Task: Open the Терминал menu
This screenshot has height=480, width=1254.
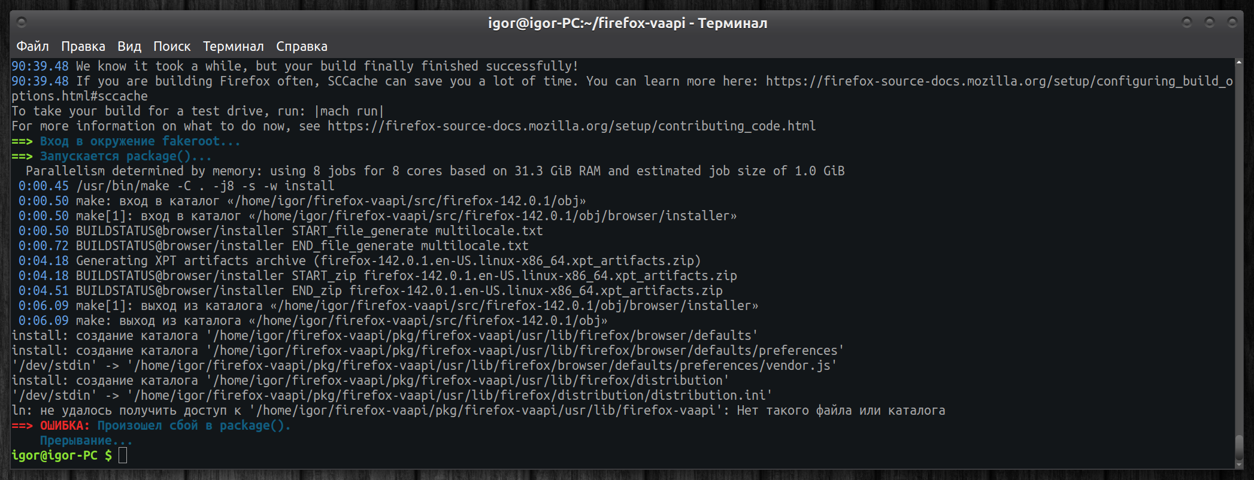Action: tap(233, 46)
